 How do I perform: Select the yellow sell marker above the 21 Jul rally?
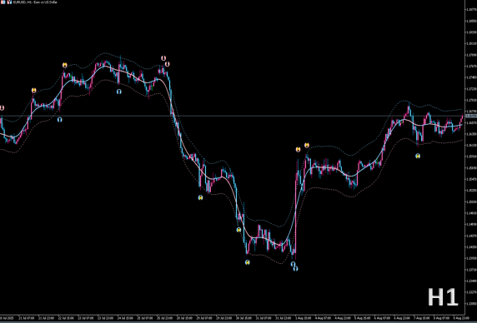coord(33,90)
